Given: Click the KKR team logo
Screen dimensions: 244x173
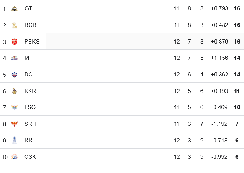Looking at the screenshot, I should [x=14, y=91].
